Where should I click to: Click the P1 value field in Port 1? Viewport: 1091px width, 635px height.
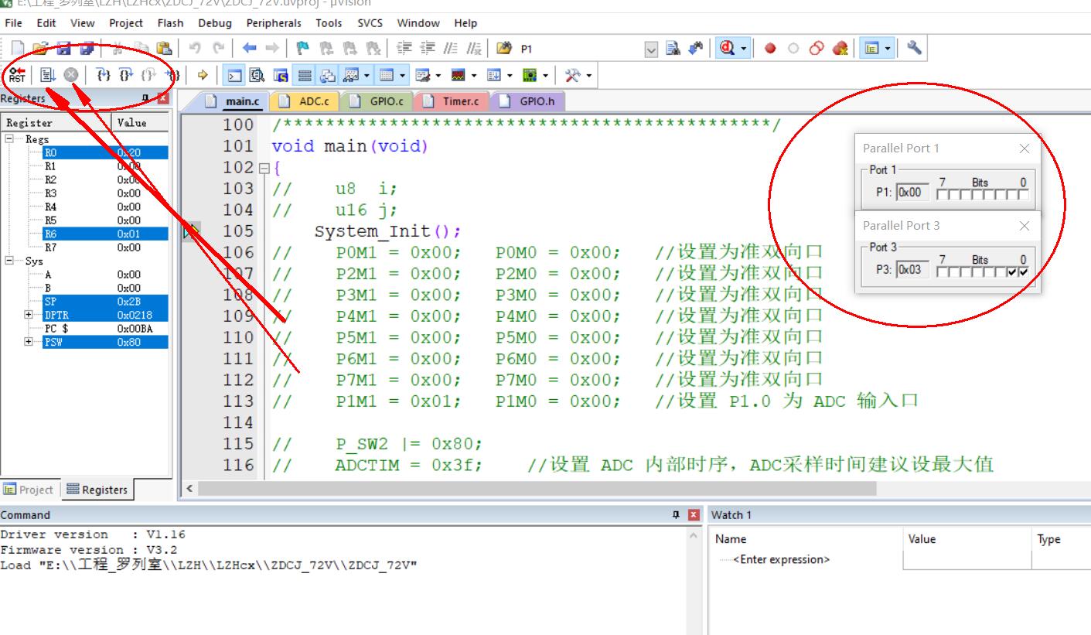point(912,193)
